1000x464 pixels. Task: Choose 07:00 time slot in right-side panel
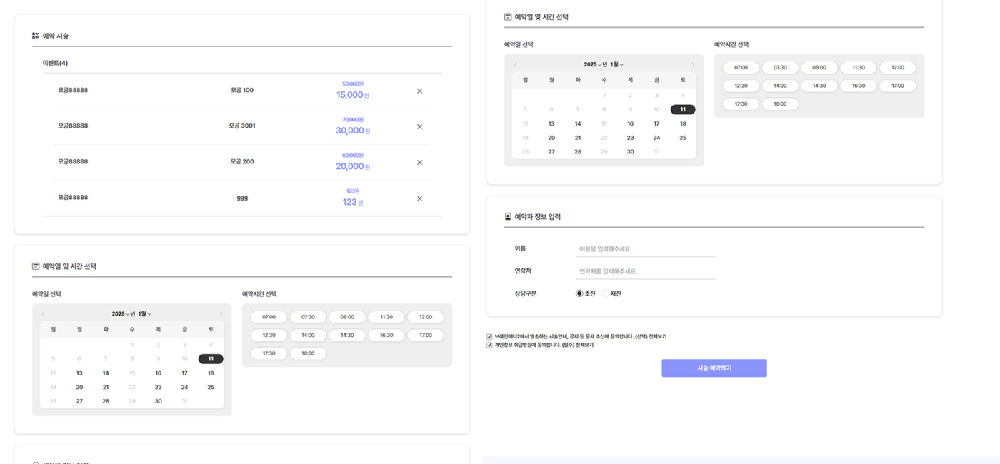pyautogui.click(x=741, y=68)
